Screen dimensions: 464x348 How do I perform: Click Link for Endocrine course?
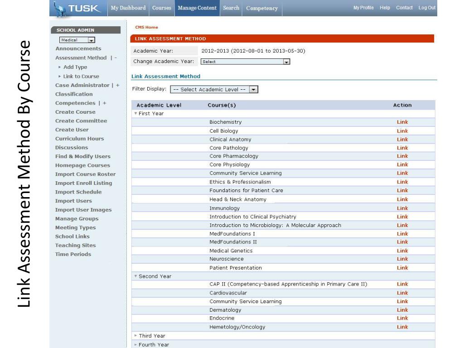coord(402,318)
